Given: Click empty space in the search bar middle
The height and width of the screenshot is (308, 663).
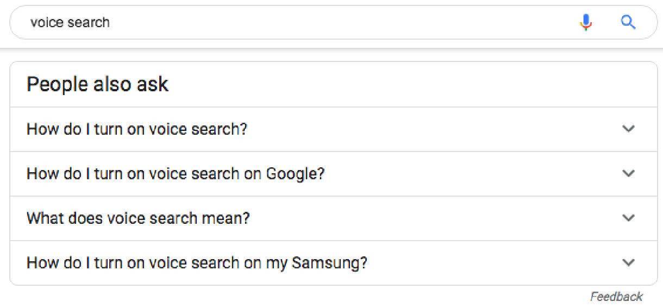Looking at the screenshot, I should (x=337, y=22).
